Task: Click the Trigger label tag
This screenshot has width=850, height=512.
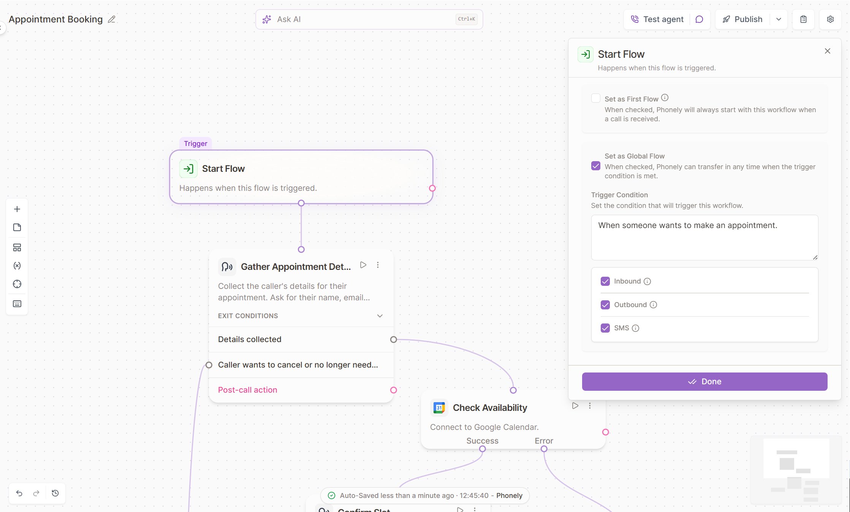Action: pos(196,144)
